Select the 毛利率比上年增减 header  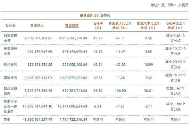[x=175, y=25]
